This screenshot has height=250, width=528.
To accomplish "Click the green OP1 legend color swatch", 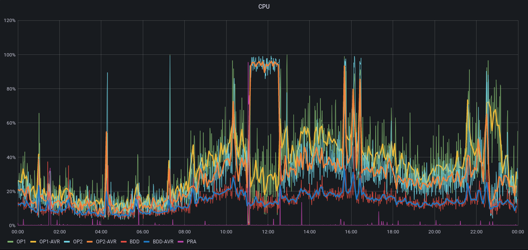I will (x=11, y=242).
